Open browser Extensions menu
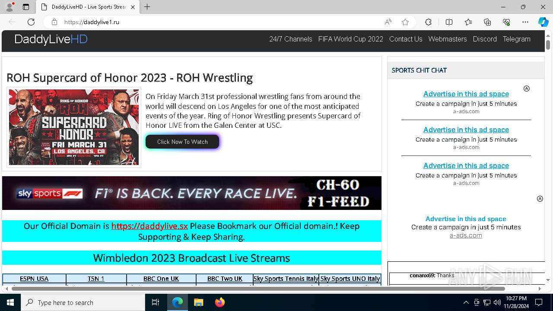The image size is (553, 311). click(x=428, y=22)
